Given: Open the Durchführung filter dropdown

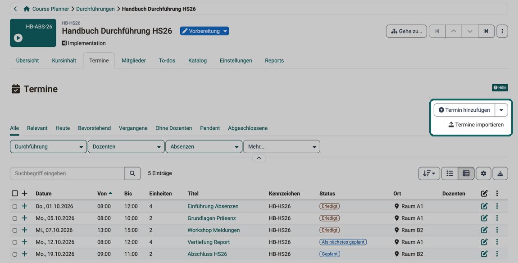Looking at the screenshot, I should point(49,147).
